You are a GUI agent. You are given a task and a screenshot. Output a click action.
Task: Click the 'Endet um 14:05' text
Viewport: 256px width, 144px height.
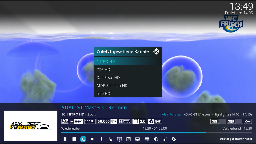point(239,13)
